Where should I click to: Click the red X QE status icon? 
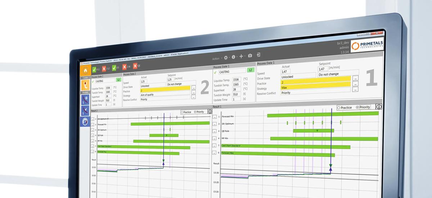tap(135, 66)
